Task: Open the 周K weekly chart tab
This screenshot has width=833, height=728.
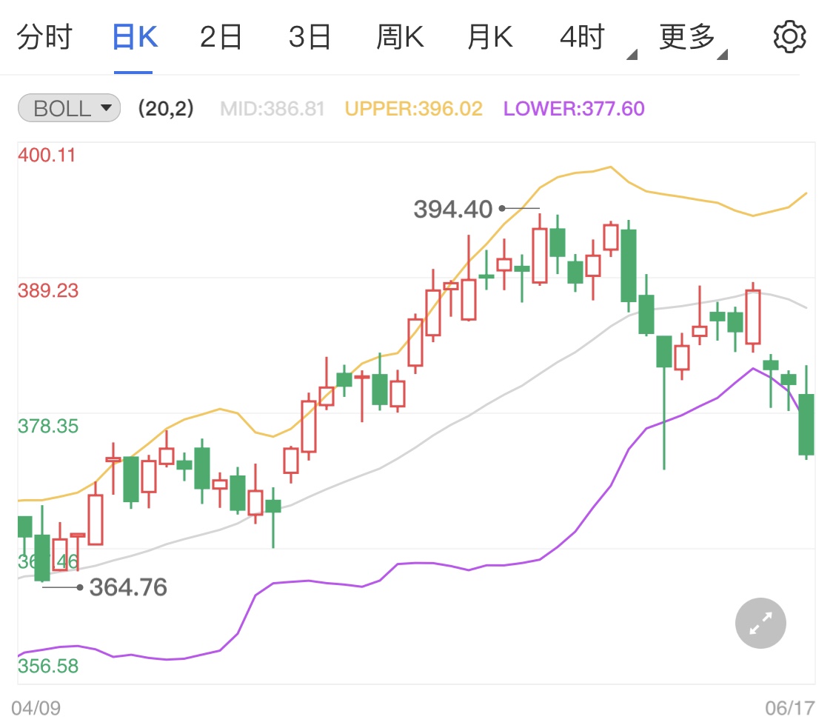Action: point(400,37)
